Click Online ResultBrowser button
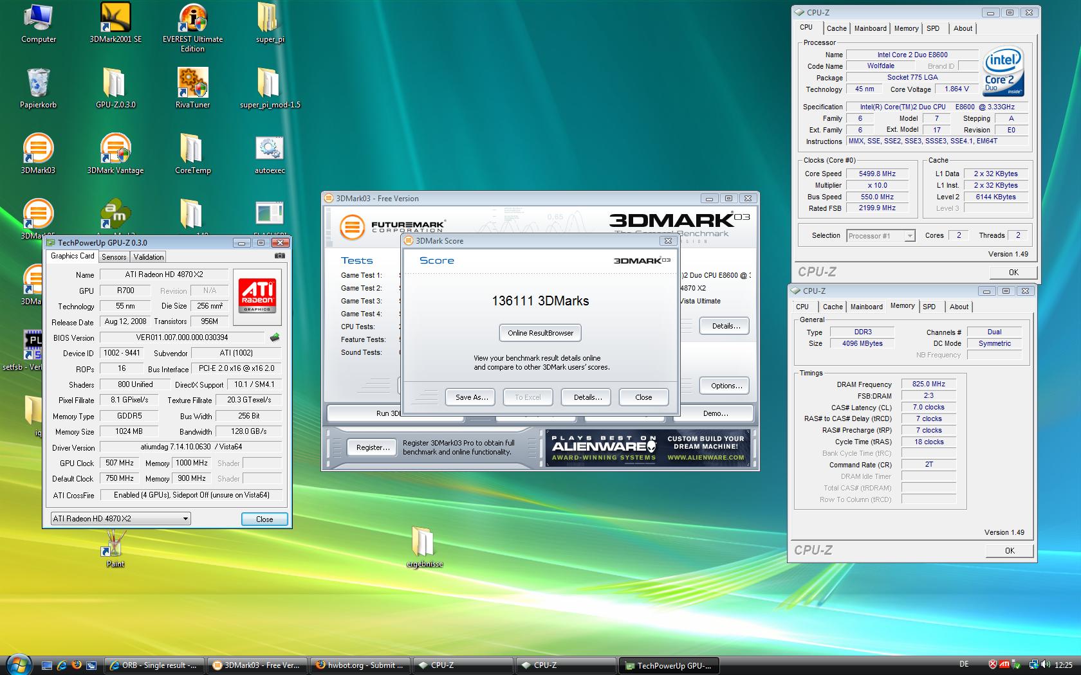The image size is (1081, 675). click(540, 333)
